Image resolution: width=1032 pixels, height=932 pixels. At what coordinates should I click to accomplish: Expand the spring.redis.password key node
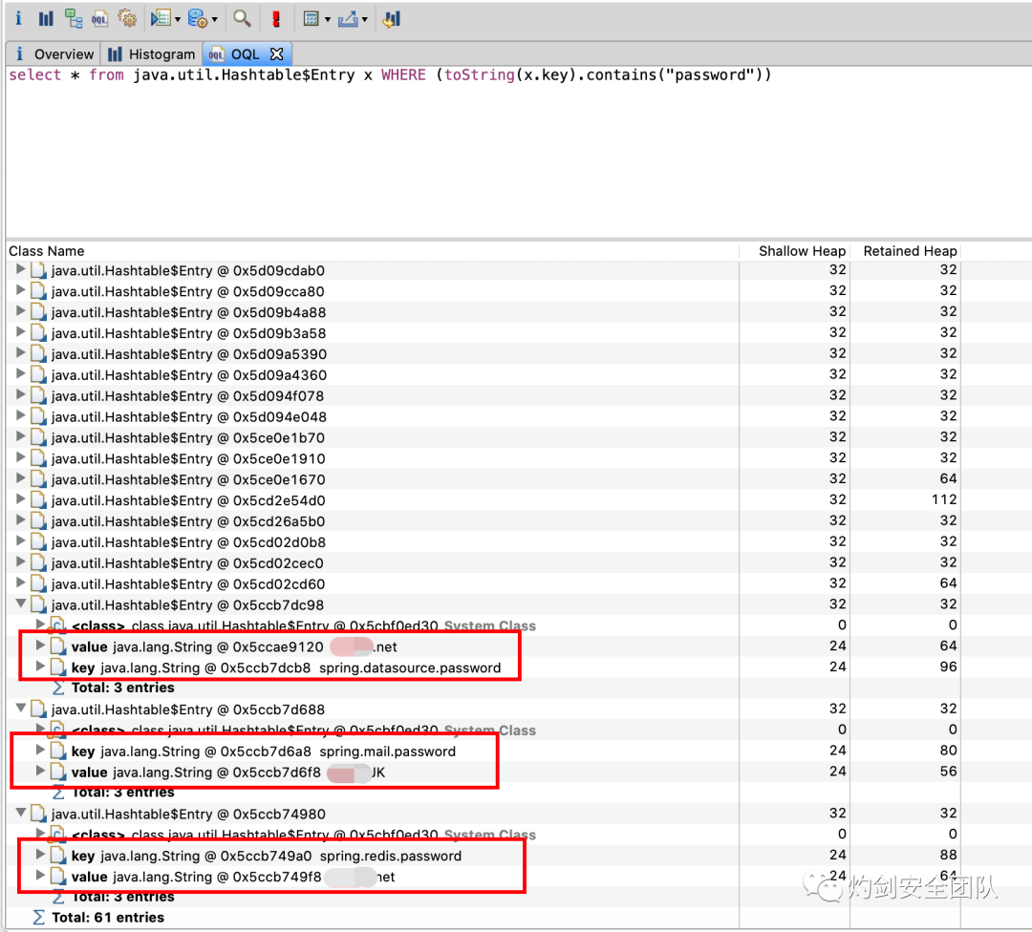40,855
